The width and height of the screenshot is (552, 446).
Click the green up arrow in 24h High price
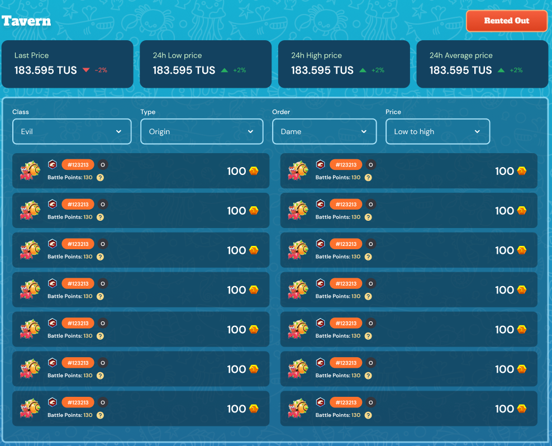[363, 70]
